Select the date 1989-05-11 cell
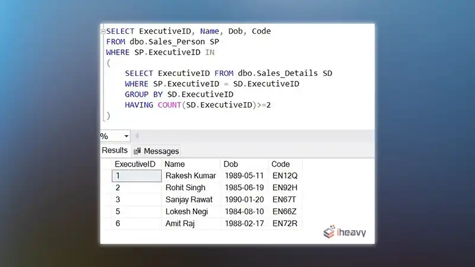475x267 pixels. pyautogui.click(x=245, y=176)
